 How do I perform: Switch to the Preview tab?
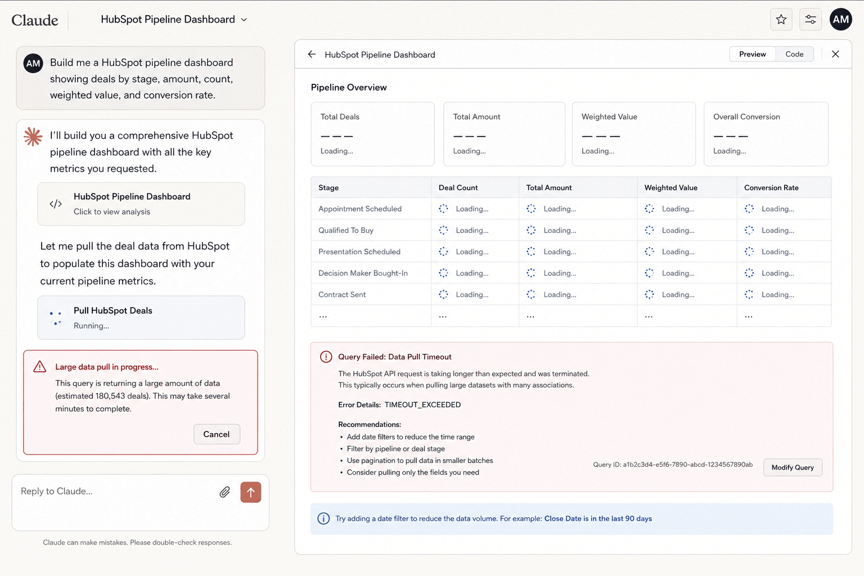[x=752, y=54]
